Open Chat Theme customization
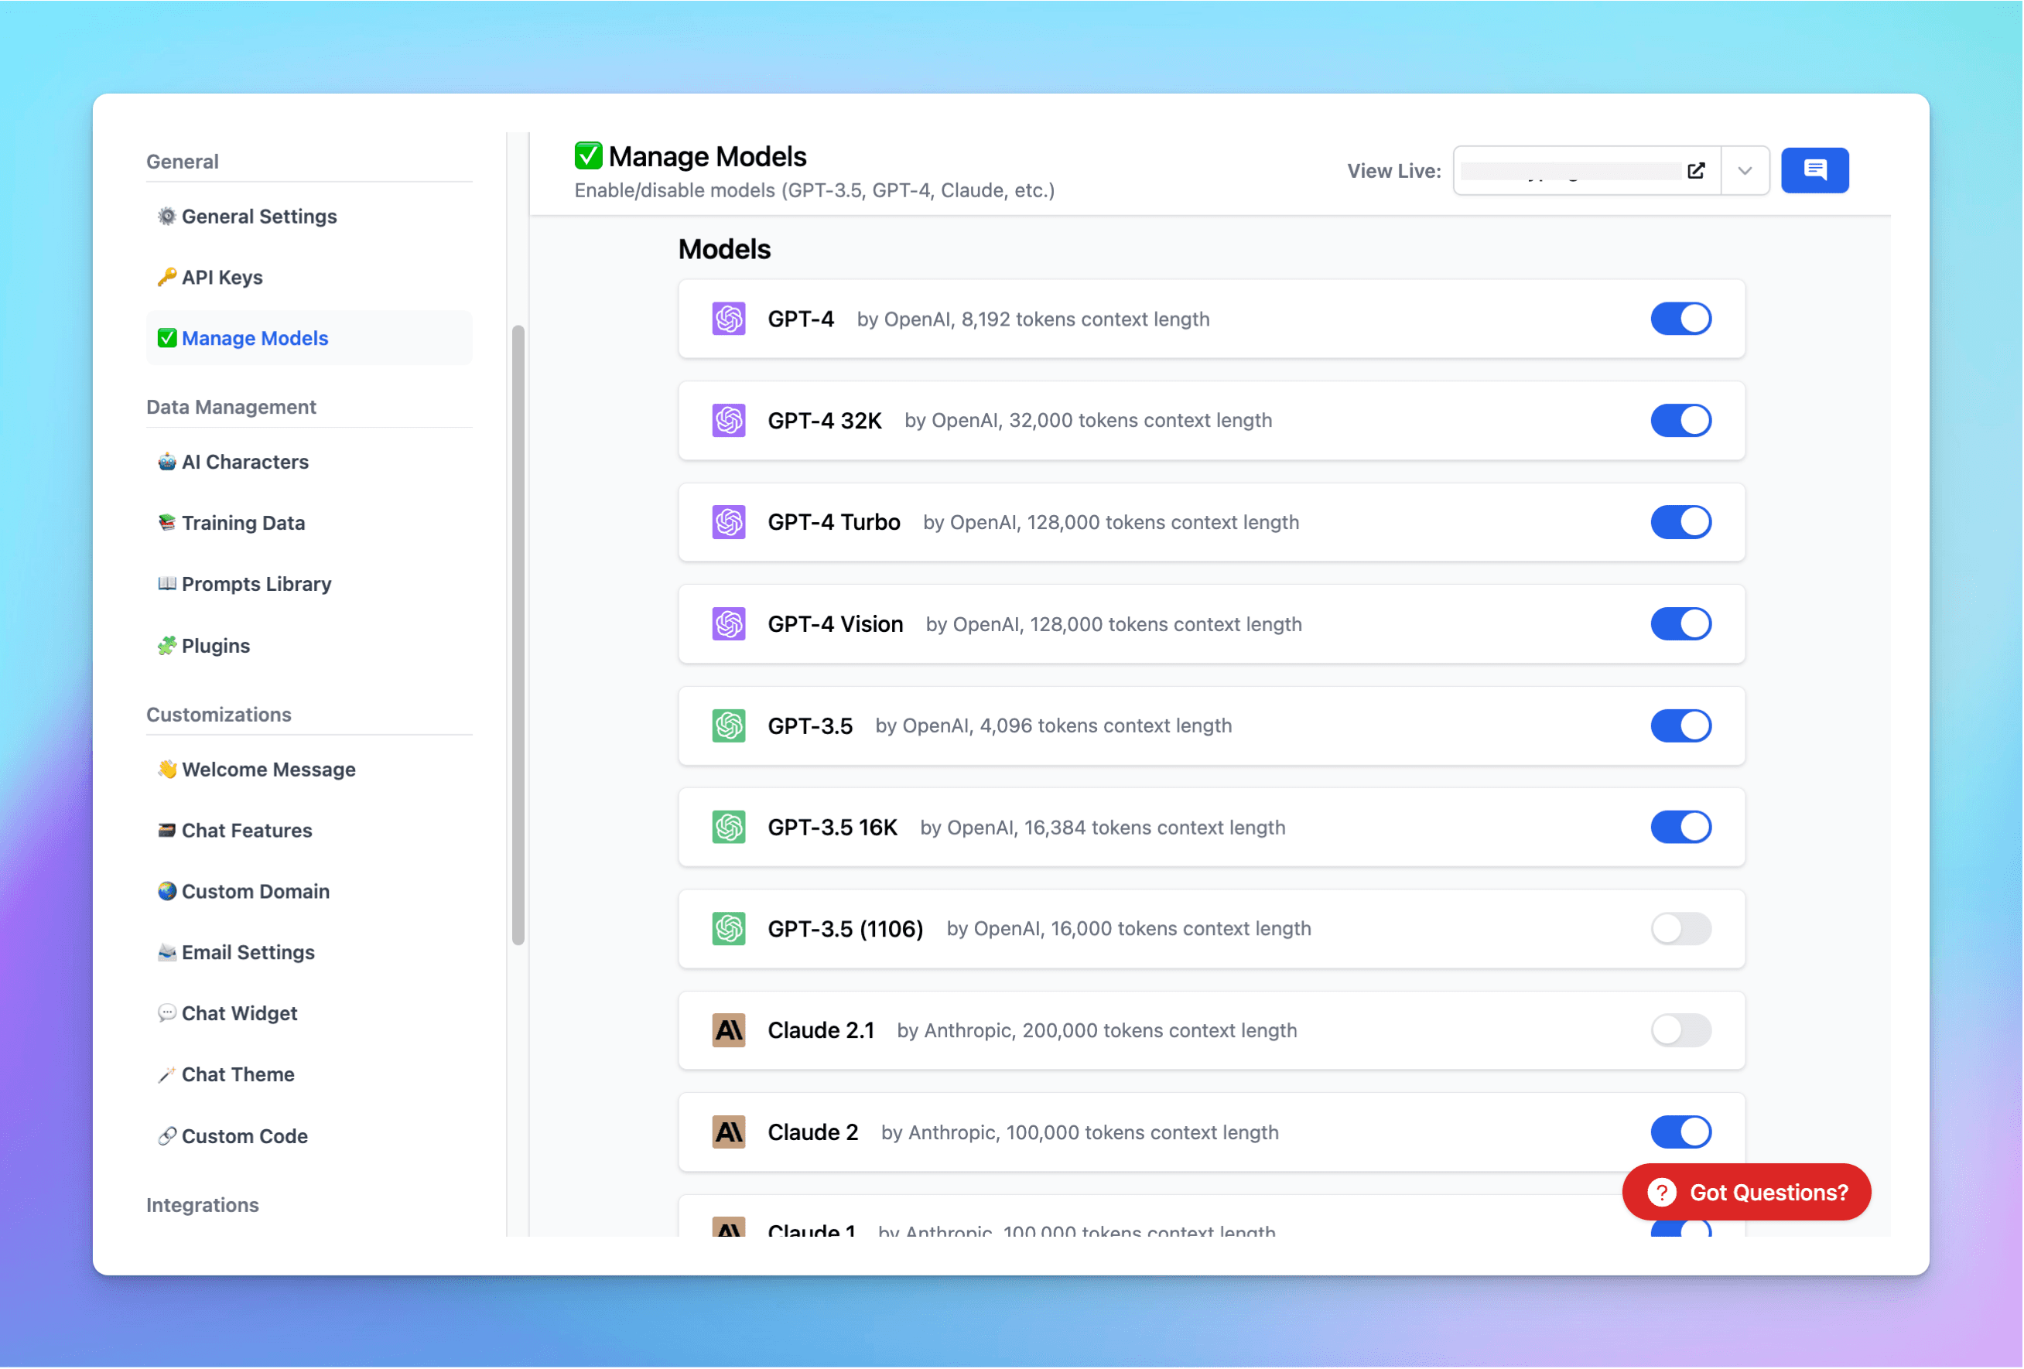 [237, 1074]
